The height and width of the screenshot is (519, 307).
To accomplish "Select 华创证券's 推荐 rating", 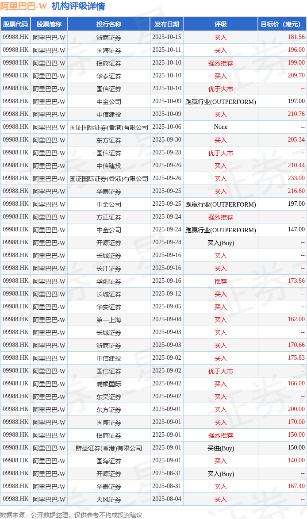I will 221,281.
